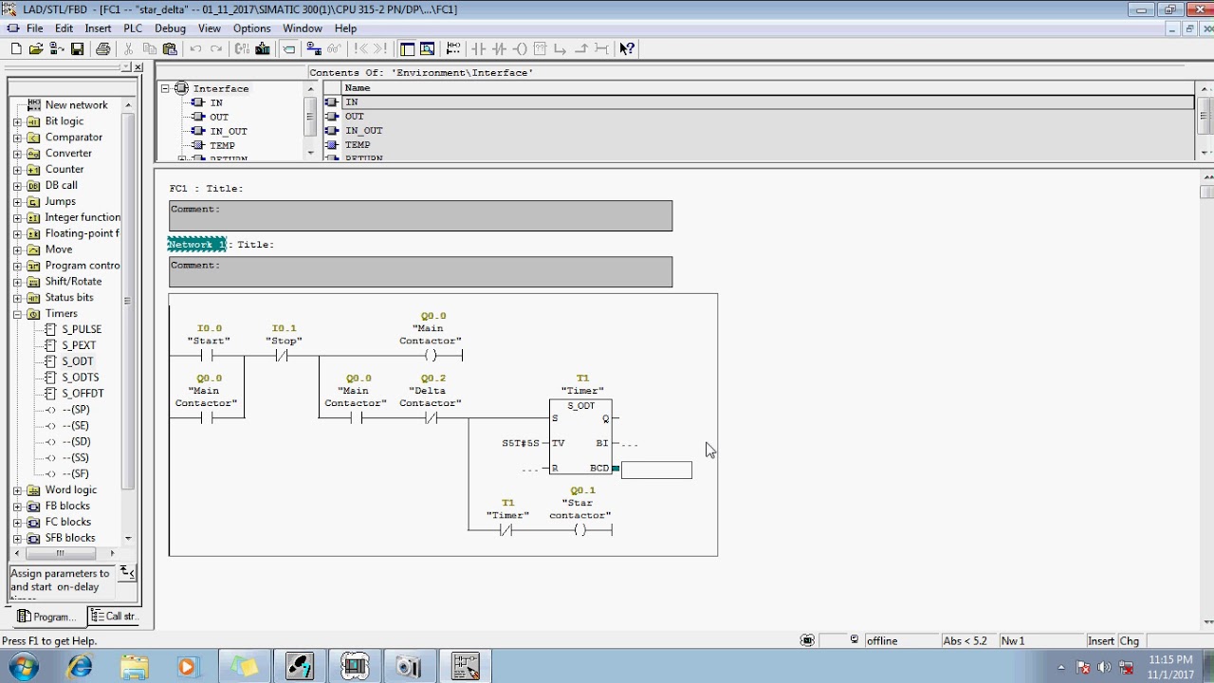
Task: Toggle the Monitor glasses icon
Action: click(335, 48)
